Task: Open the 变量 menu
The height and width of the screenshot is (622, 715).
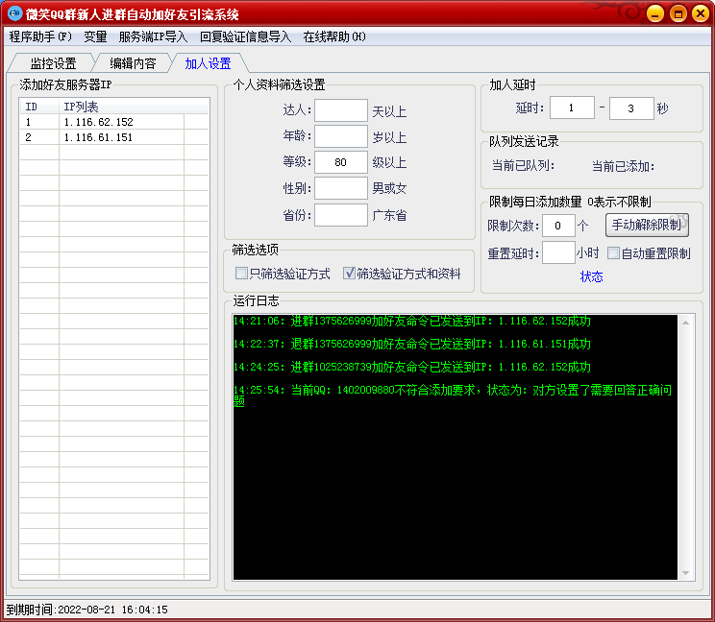Action: pos(95,36)
